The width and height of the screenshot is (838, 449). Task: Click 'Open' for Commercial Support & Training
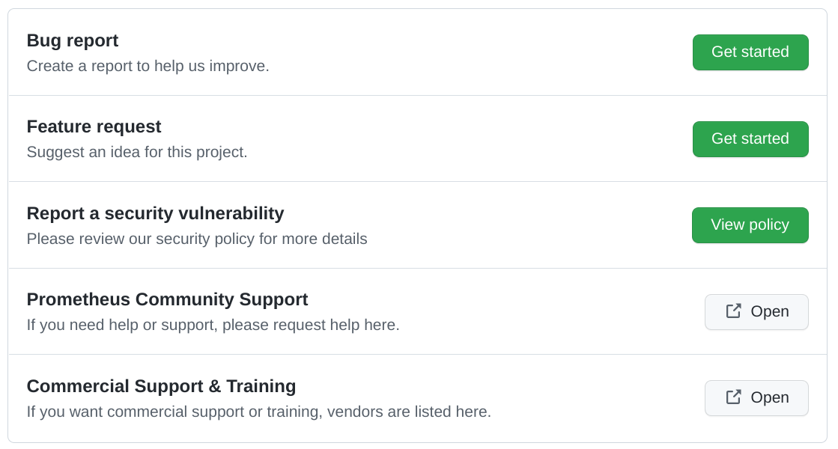click(x=756, y=397)
